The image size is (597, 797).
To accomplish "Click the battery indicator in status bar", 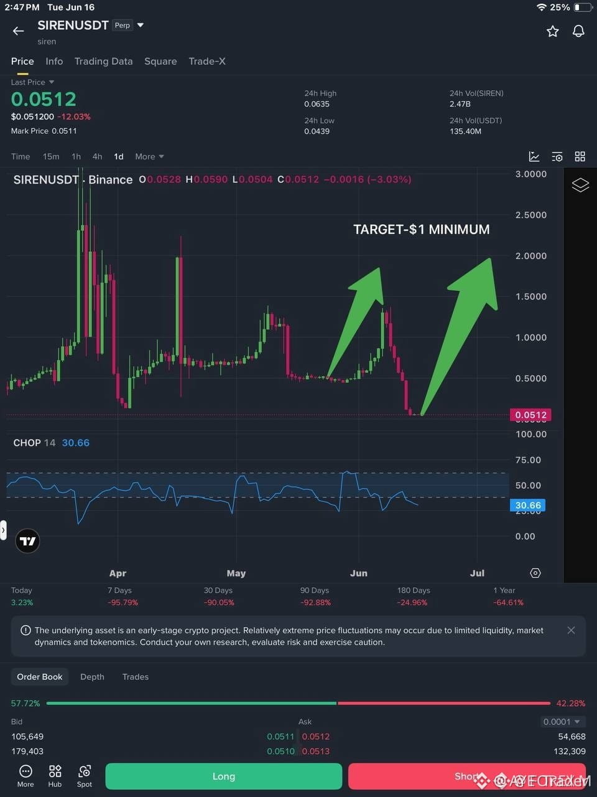I will coord(582,7).
